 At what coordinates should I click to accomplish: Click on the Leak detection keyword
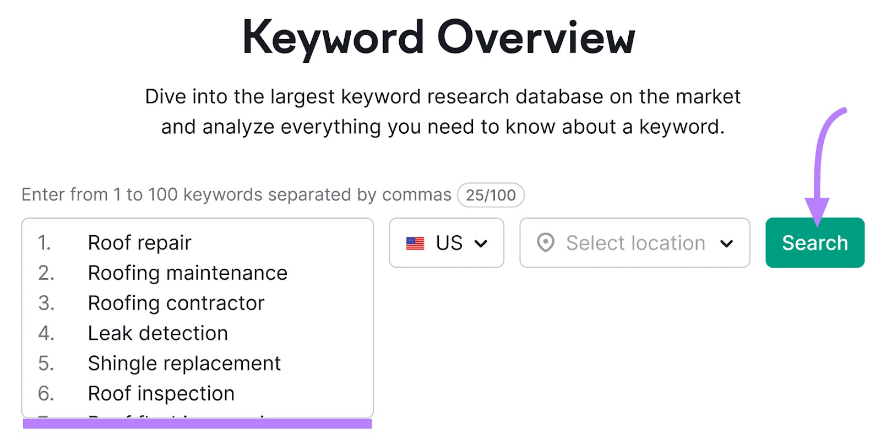[157, 333]
